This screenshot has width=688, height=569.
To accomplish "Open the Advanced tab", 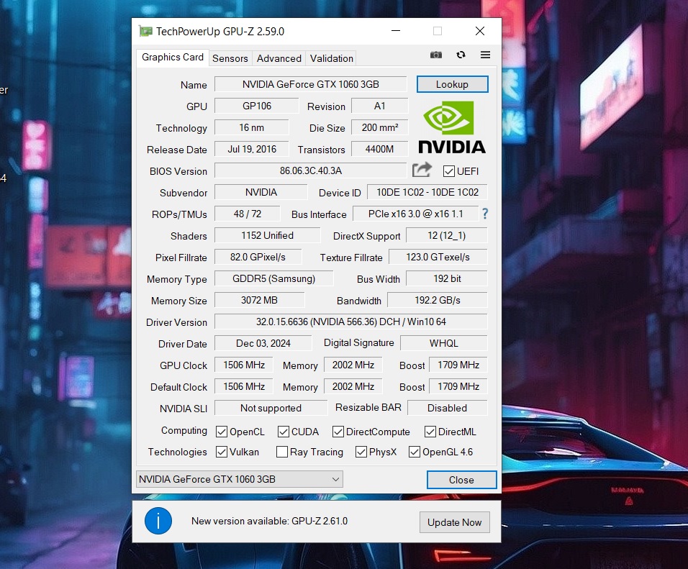I will click(279, 58).
